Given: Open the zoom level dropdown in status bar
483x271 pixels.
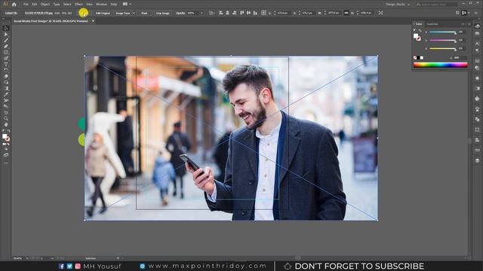Looking at the screenshot, I should coord(27,258).
